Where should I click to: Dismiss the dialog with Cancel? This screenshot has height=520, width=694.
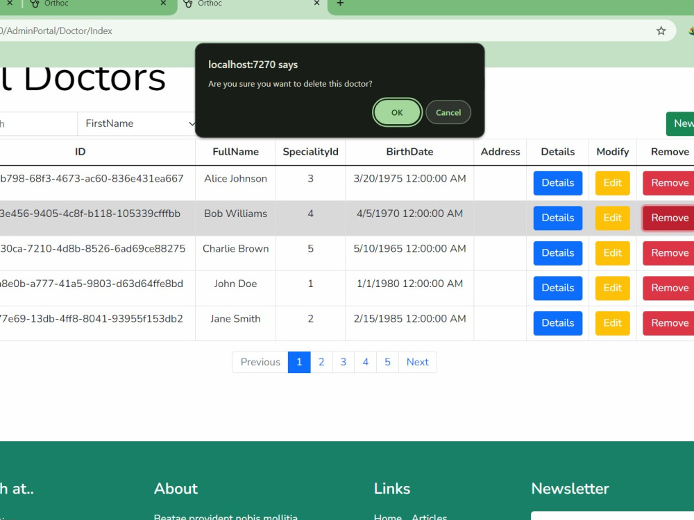pyautogui.click(x=448, y=112)
